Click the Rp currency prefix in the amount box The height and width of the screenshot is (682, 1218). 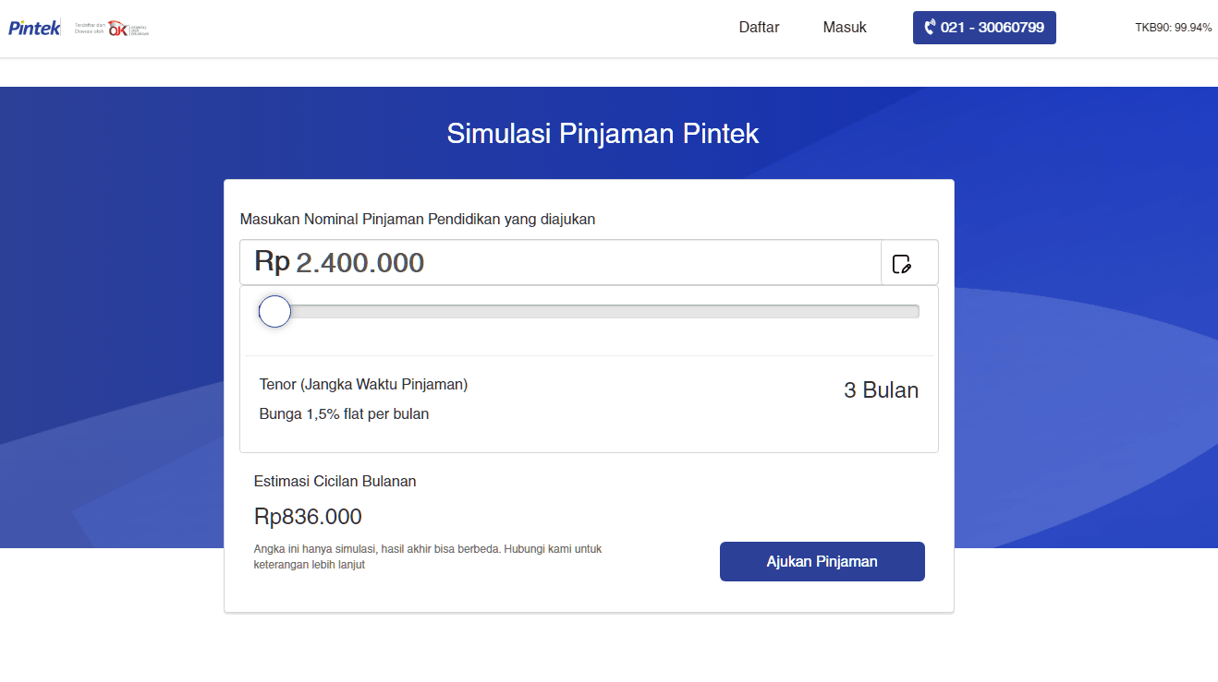click(x=272, y=262)
